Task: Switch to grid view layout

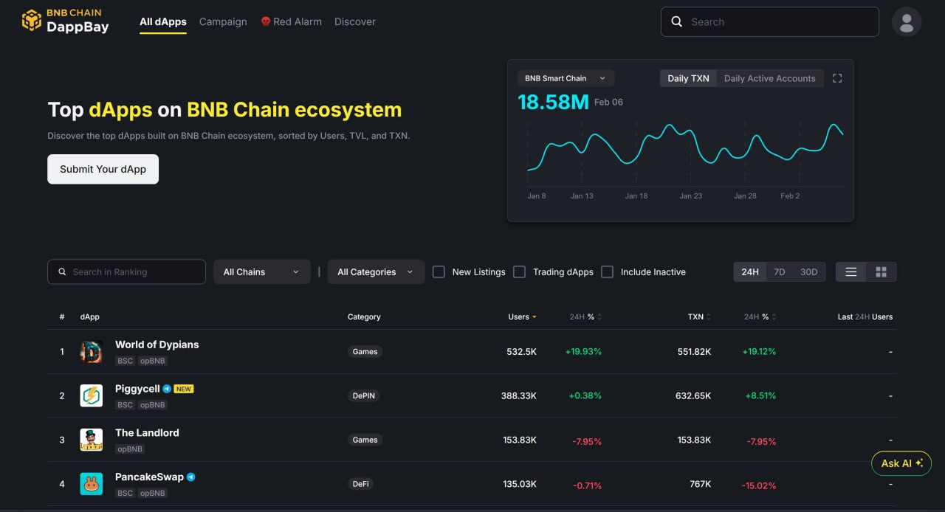Action: click(881, 272)
